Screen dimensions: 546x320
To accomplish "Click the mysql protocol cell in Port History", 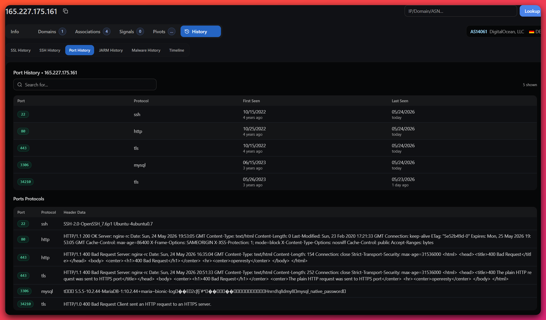I will pos(140,165).
